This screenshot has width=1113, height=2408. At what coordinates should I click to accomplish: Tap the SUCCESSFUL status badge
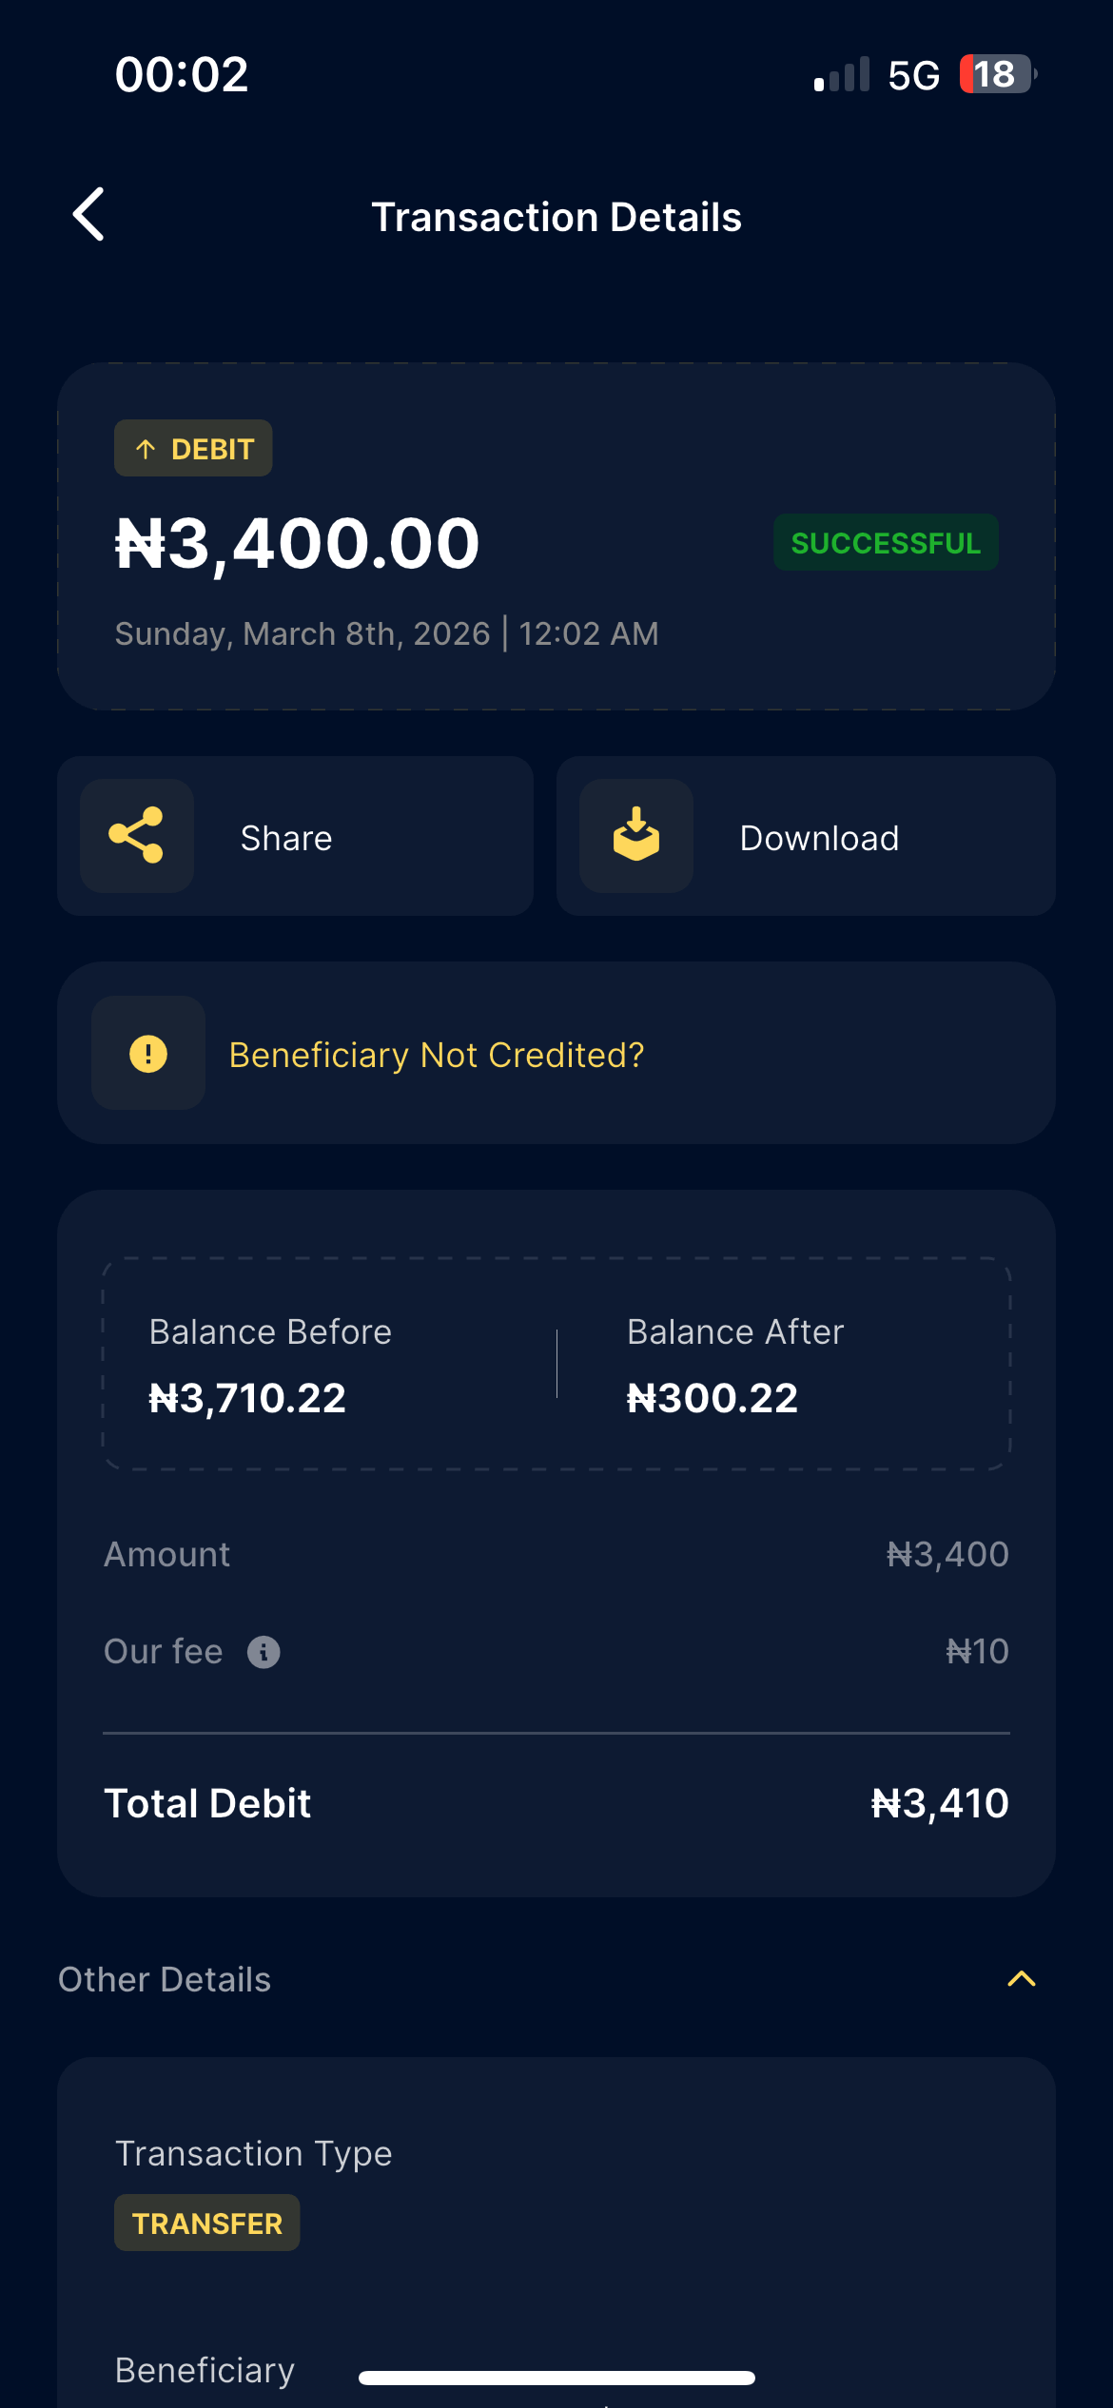(x=886, y=543)
